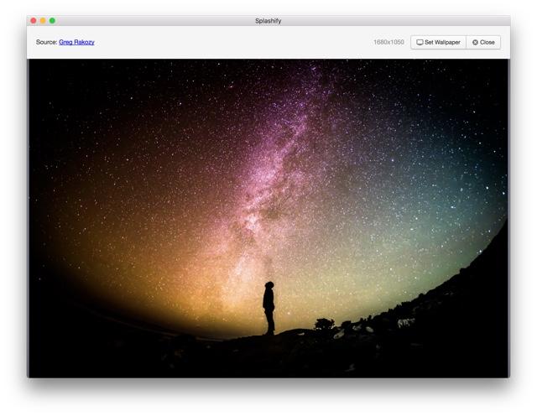Maximize the window with the green button

pyautogui.click(x=52, y=20)
